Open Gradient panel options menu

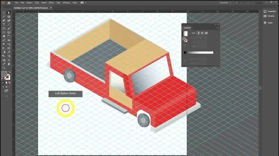pos(218,28)
